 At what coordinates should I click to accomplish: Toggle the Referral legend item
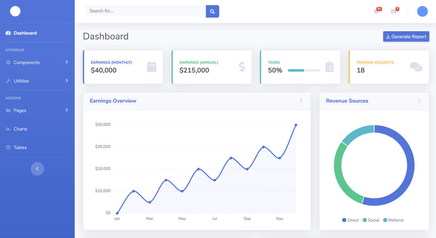[393, 220]
